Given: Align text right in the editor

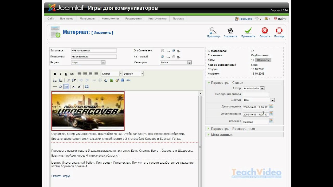Looking at the screenshot, I should [91, 74].
